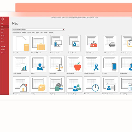
Task: Choose the Updated Contacts template
Action: pyautogui.click(x=74, y=43)
